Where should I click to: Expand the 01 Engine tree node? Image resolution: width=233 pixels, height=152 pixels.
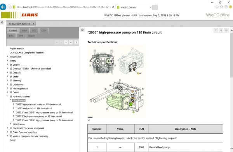click(x=8, y=65)
